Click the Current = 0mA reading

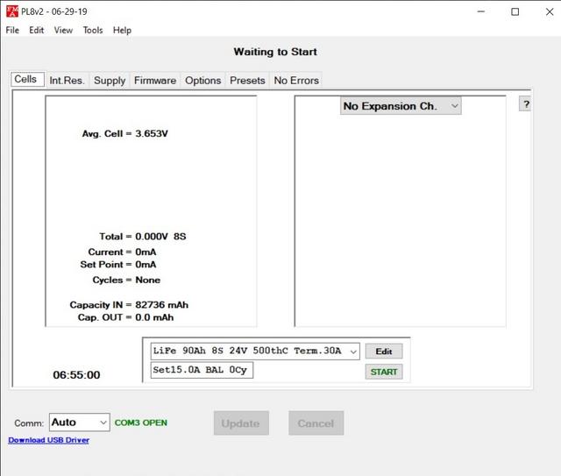click(122, 252)
